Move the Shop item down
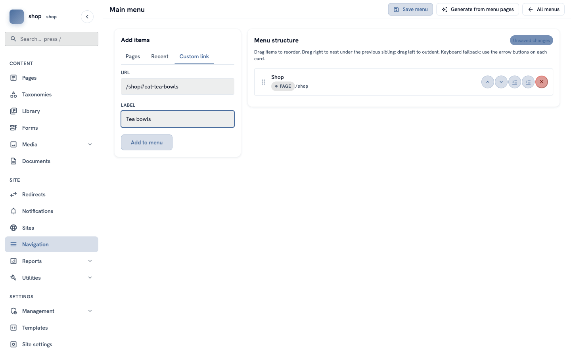 [501, 82]
